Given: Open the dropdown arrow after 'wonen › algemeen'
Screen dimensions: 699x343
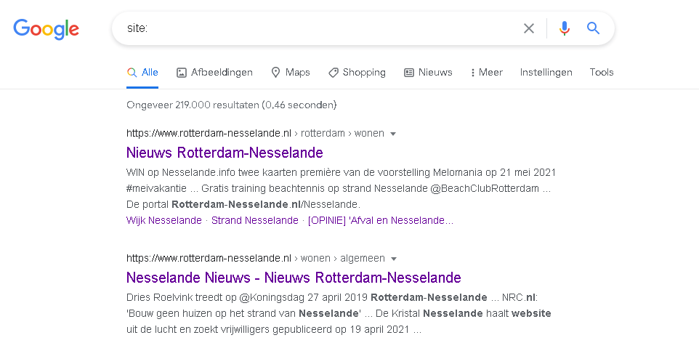Looking at the screenshot, I should [x=394, y=259].
